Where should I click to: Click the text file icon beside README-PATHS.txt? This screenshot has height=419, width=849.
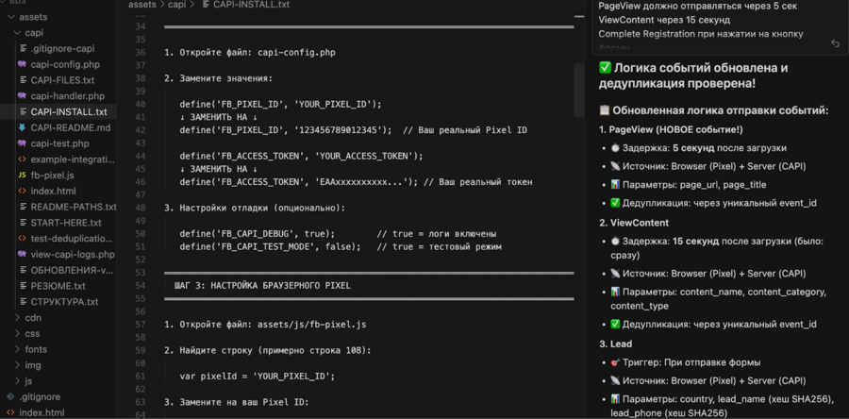coord(22,207)
